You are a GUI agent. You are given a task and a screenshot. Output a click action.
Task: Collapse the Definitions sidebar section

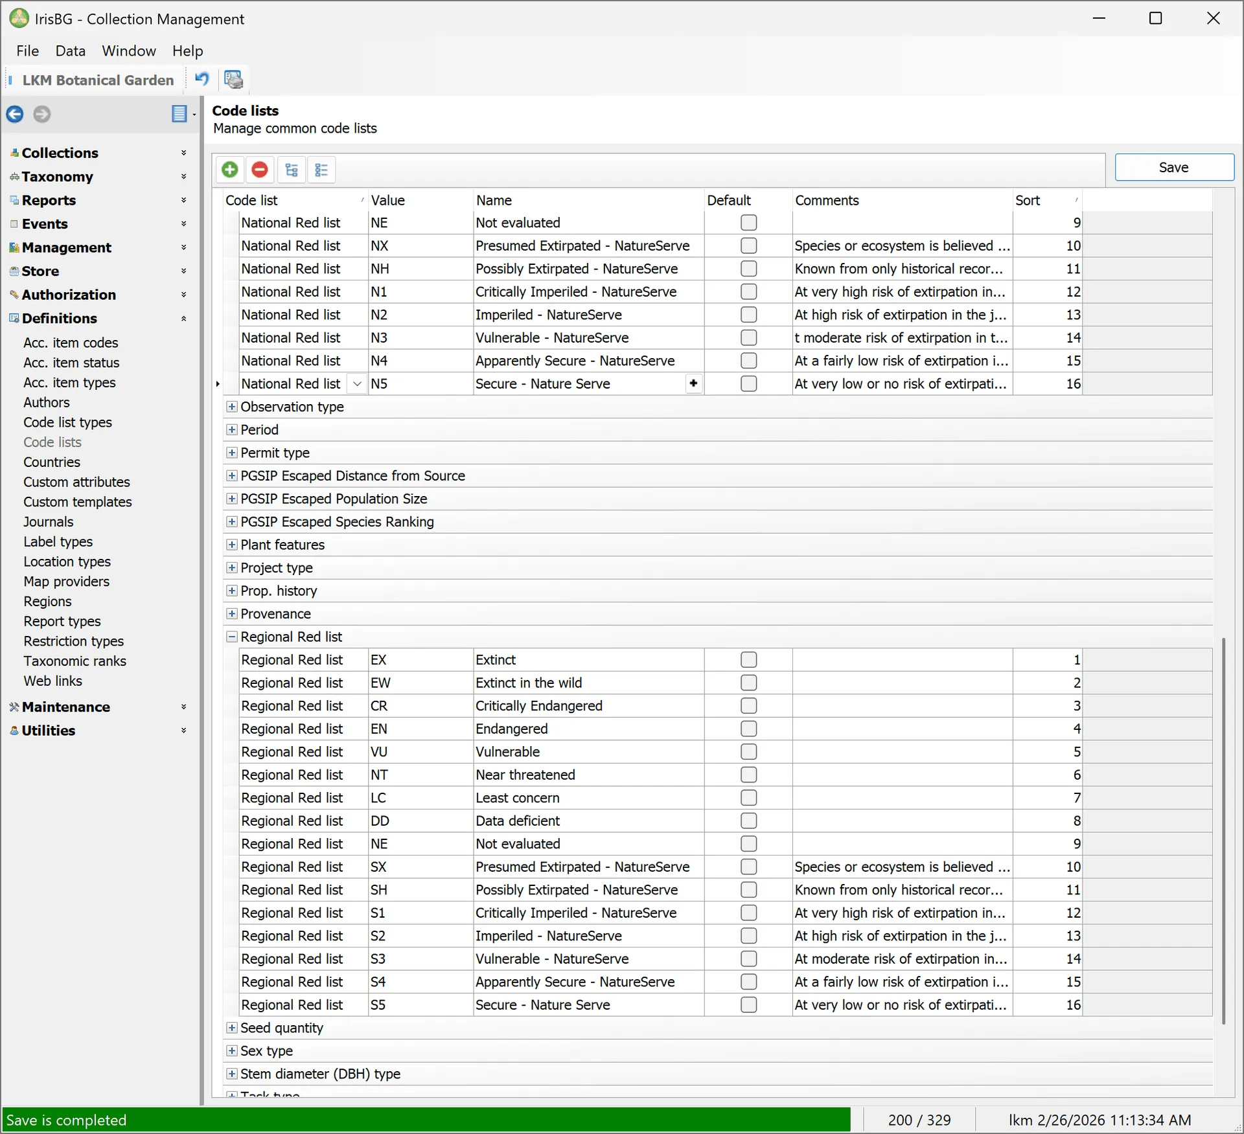(183, 319)
